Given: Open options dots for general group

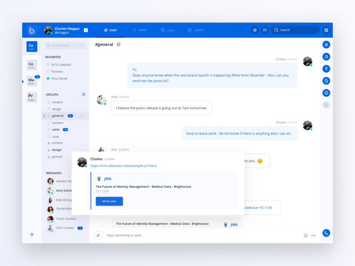Looking at the screenshot, I should [83, 116].
